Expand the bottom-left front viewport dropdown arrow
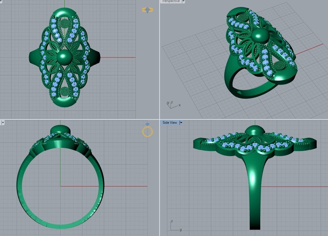Screen dimensions: 328x236 pyautogui.click(x=3, y=123)
